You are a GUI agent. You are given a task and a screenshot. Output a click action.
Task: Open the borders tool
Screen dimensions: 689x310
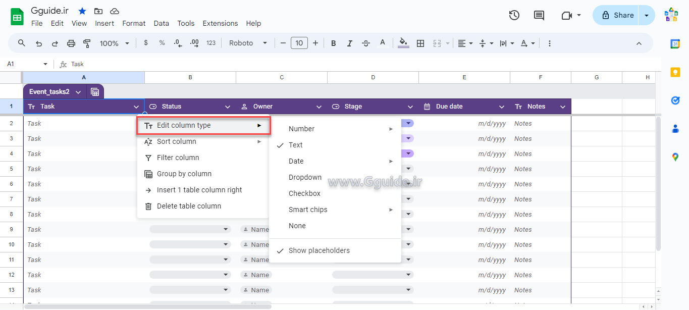[x=420, y=43]
